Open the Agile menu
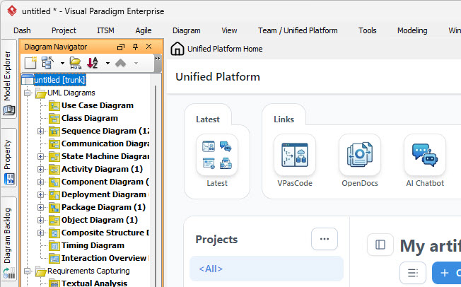This screenshot has width=461, height=287. pyautogui.click(x=144, y=30)
